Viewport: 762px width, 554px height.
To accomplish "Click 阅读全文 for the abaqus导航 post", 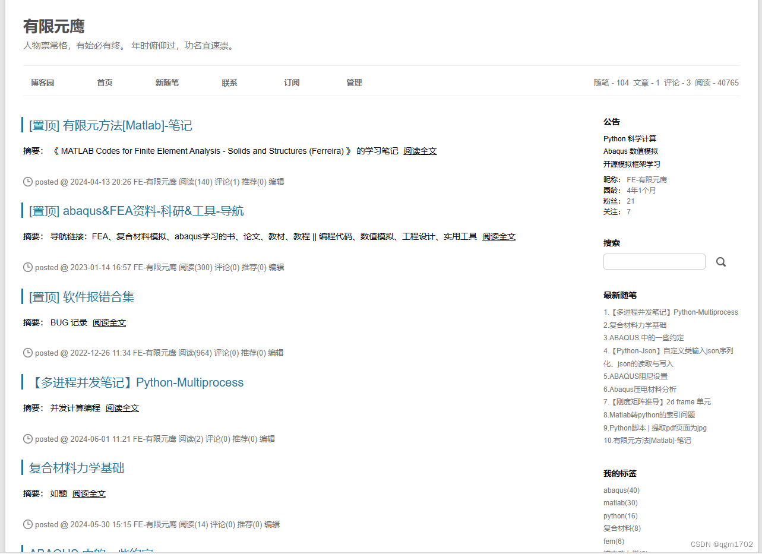I will pyautogui.click(x=499, y=236).
